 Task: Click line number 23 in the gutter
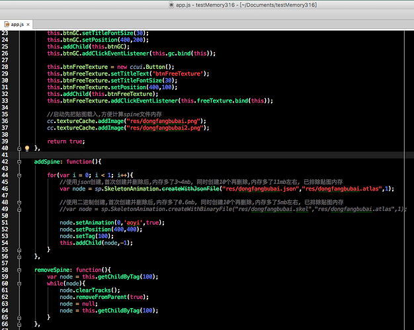click(5, 33)
